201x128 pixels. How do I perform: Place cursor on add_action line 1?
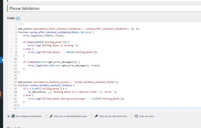click(x=79, y=29)
